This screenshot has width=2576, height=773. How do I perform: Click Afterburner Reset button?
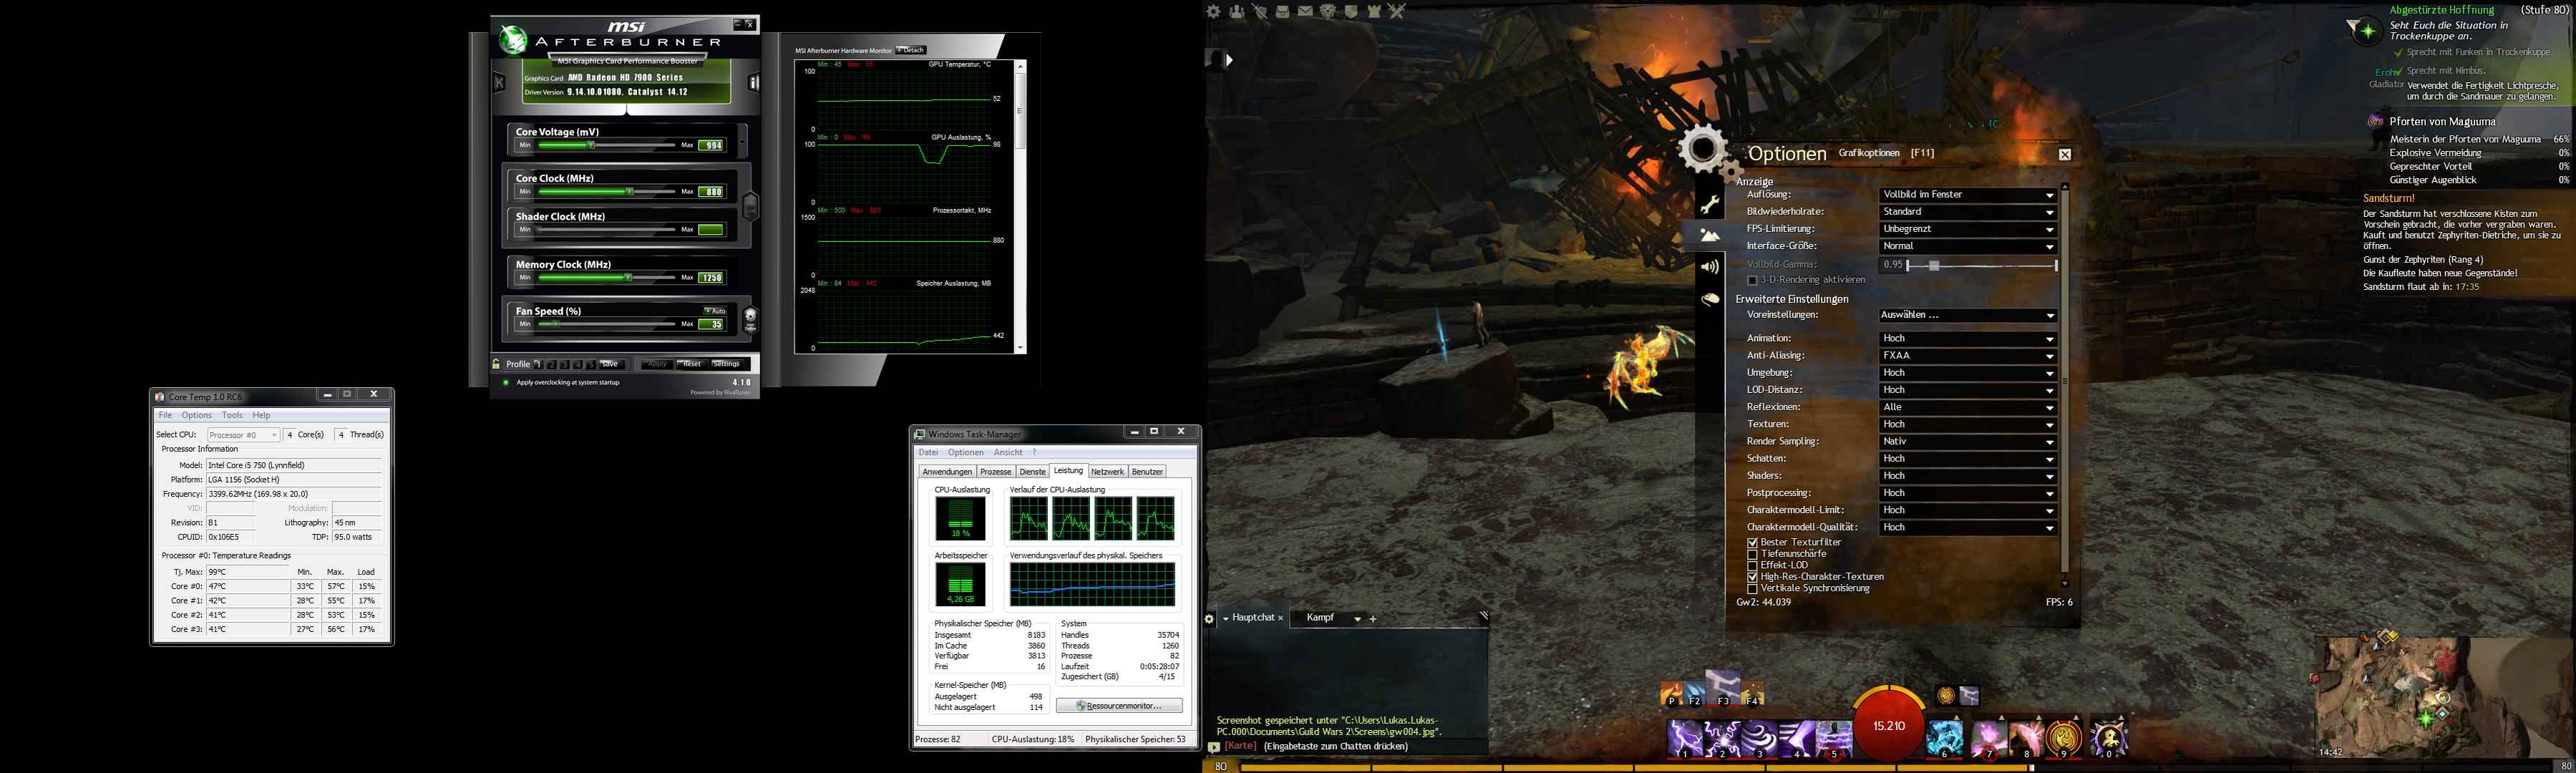[691, 364]
